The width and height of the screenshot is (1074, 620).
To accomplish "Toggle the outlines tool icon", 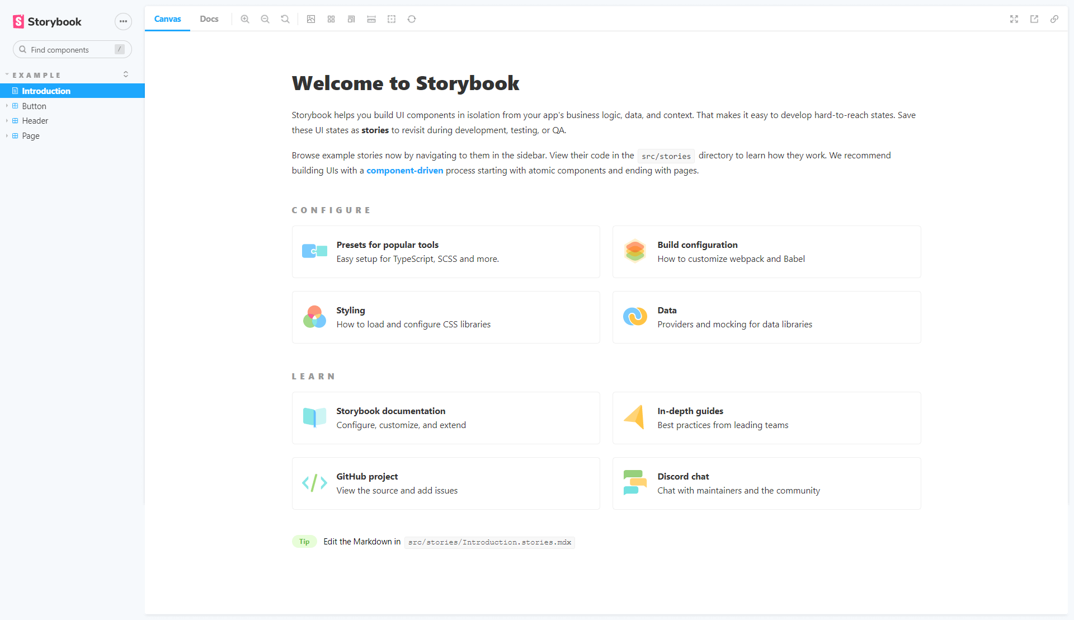I will pyautogui.click(x=392, y=19).
